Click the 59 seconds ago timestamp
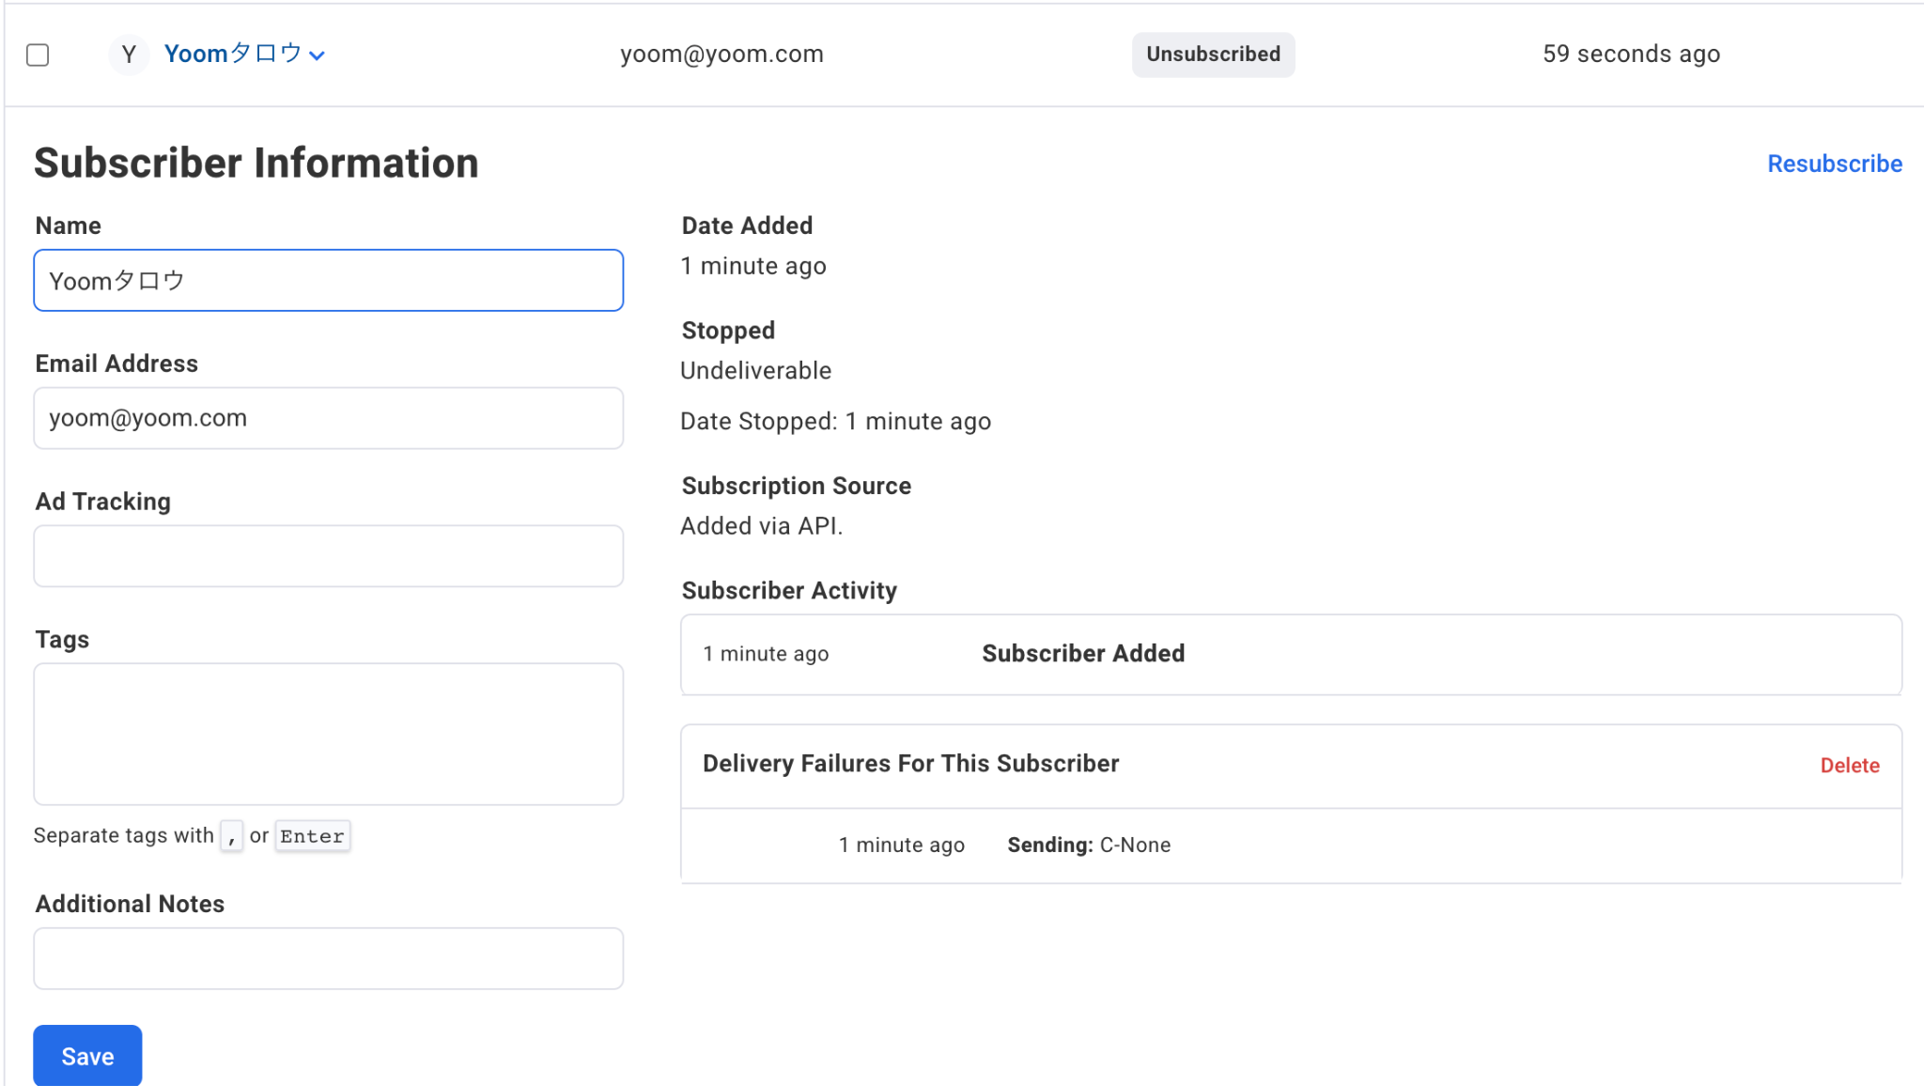The width and height of the screenshot is (1924, 1086). pyautogui.click(x=1631, y=54)
